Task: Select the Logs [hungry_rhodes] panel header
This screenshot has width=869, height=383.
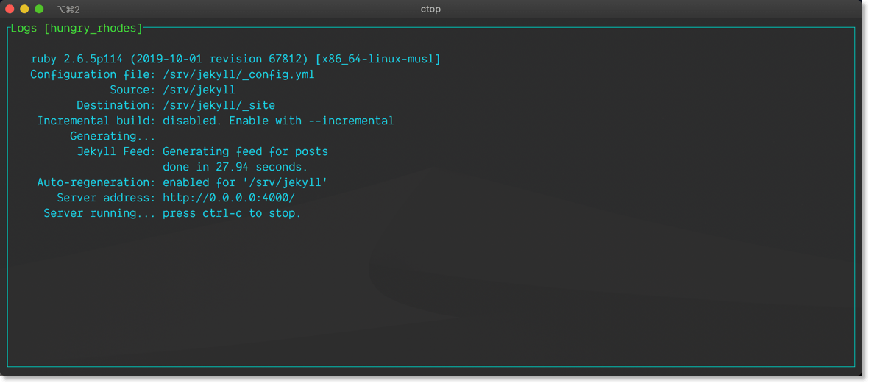Action: point(77,29)
